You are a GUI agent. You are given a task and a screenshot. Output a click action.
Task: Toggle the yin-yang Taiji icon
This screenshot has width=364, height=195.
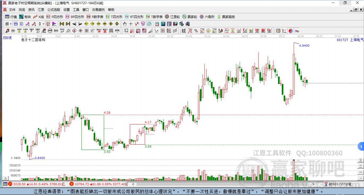point(291,31)
